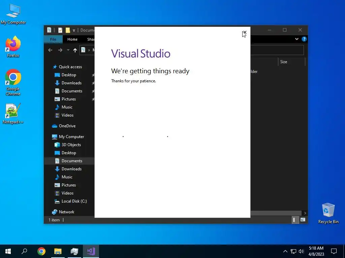This screenshot has width=345, height=258.
Task: Select highlighted Documents under My Computer
Action: tap(69, 161)
